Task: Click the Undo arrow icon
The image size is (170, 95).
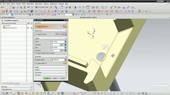Action: click(x=29, y=7)
